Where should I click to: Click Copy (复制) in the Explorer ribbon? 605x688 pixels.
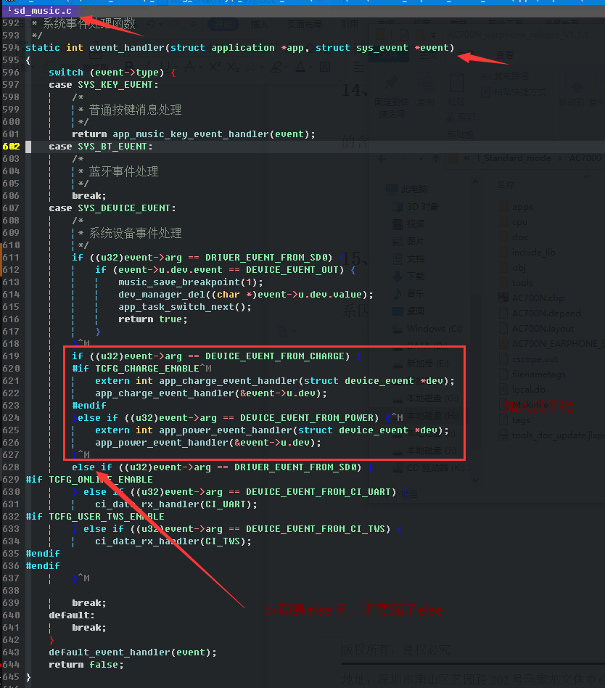[x=426, y=91]
